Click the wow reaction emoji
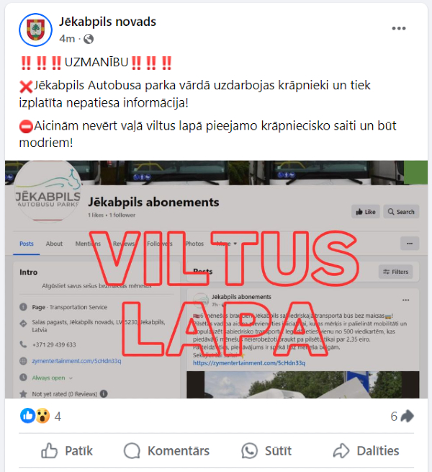The image size is (432, 472). pos(42,416)
